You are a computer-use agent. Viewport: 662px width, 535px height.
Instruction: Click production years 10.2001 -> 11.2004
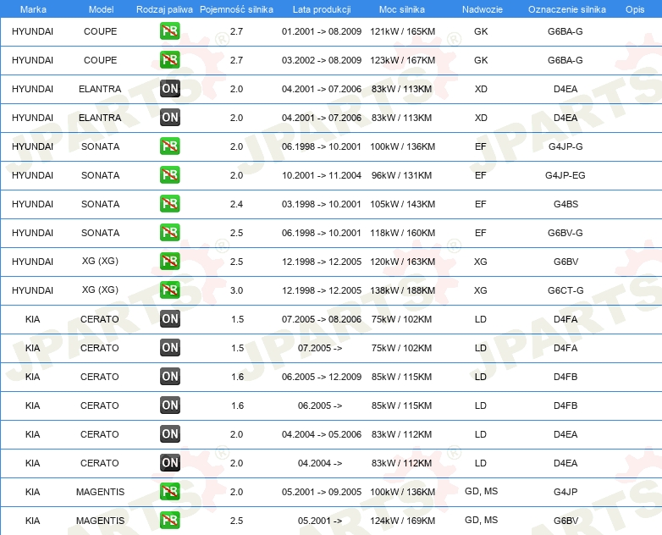click(322, 175)
